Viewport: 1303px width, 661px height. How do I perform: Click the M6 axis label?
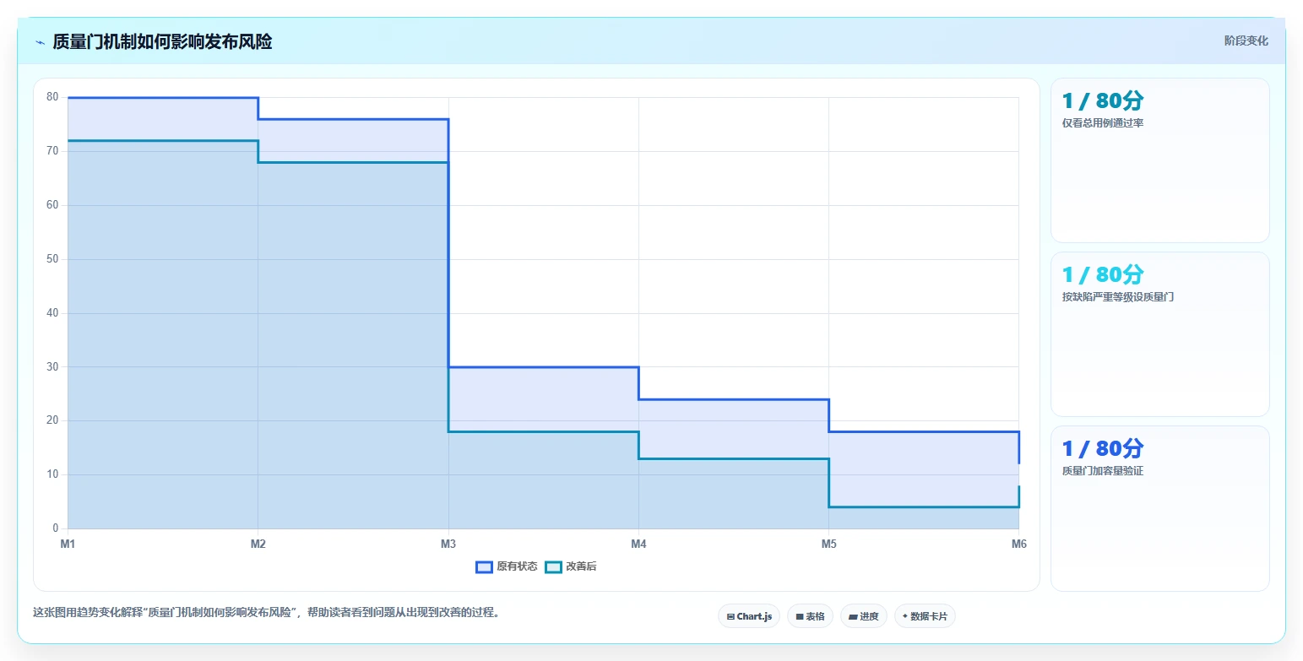[x=1018, y=544]
